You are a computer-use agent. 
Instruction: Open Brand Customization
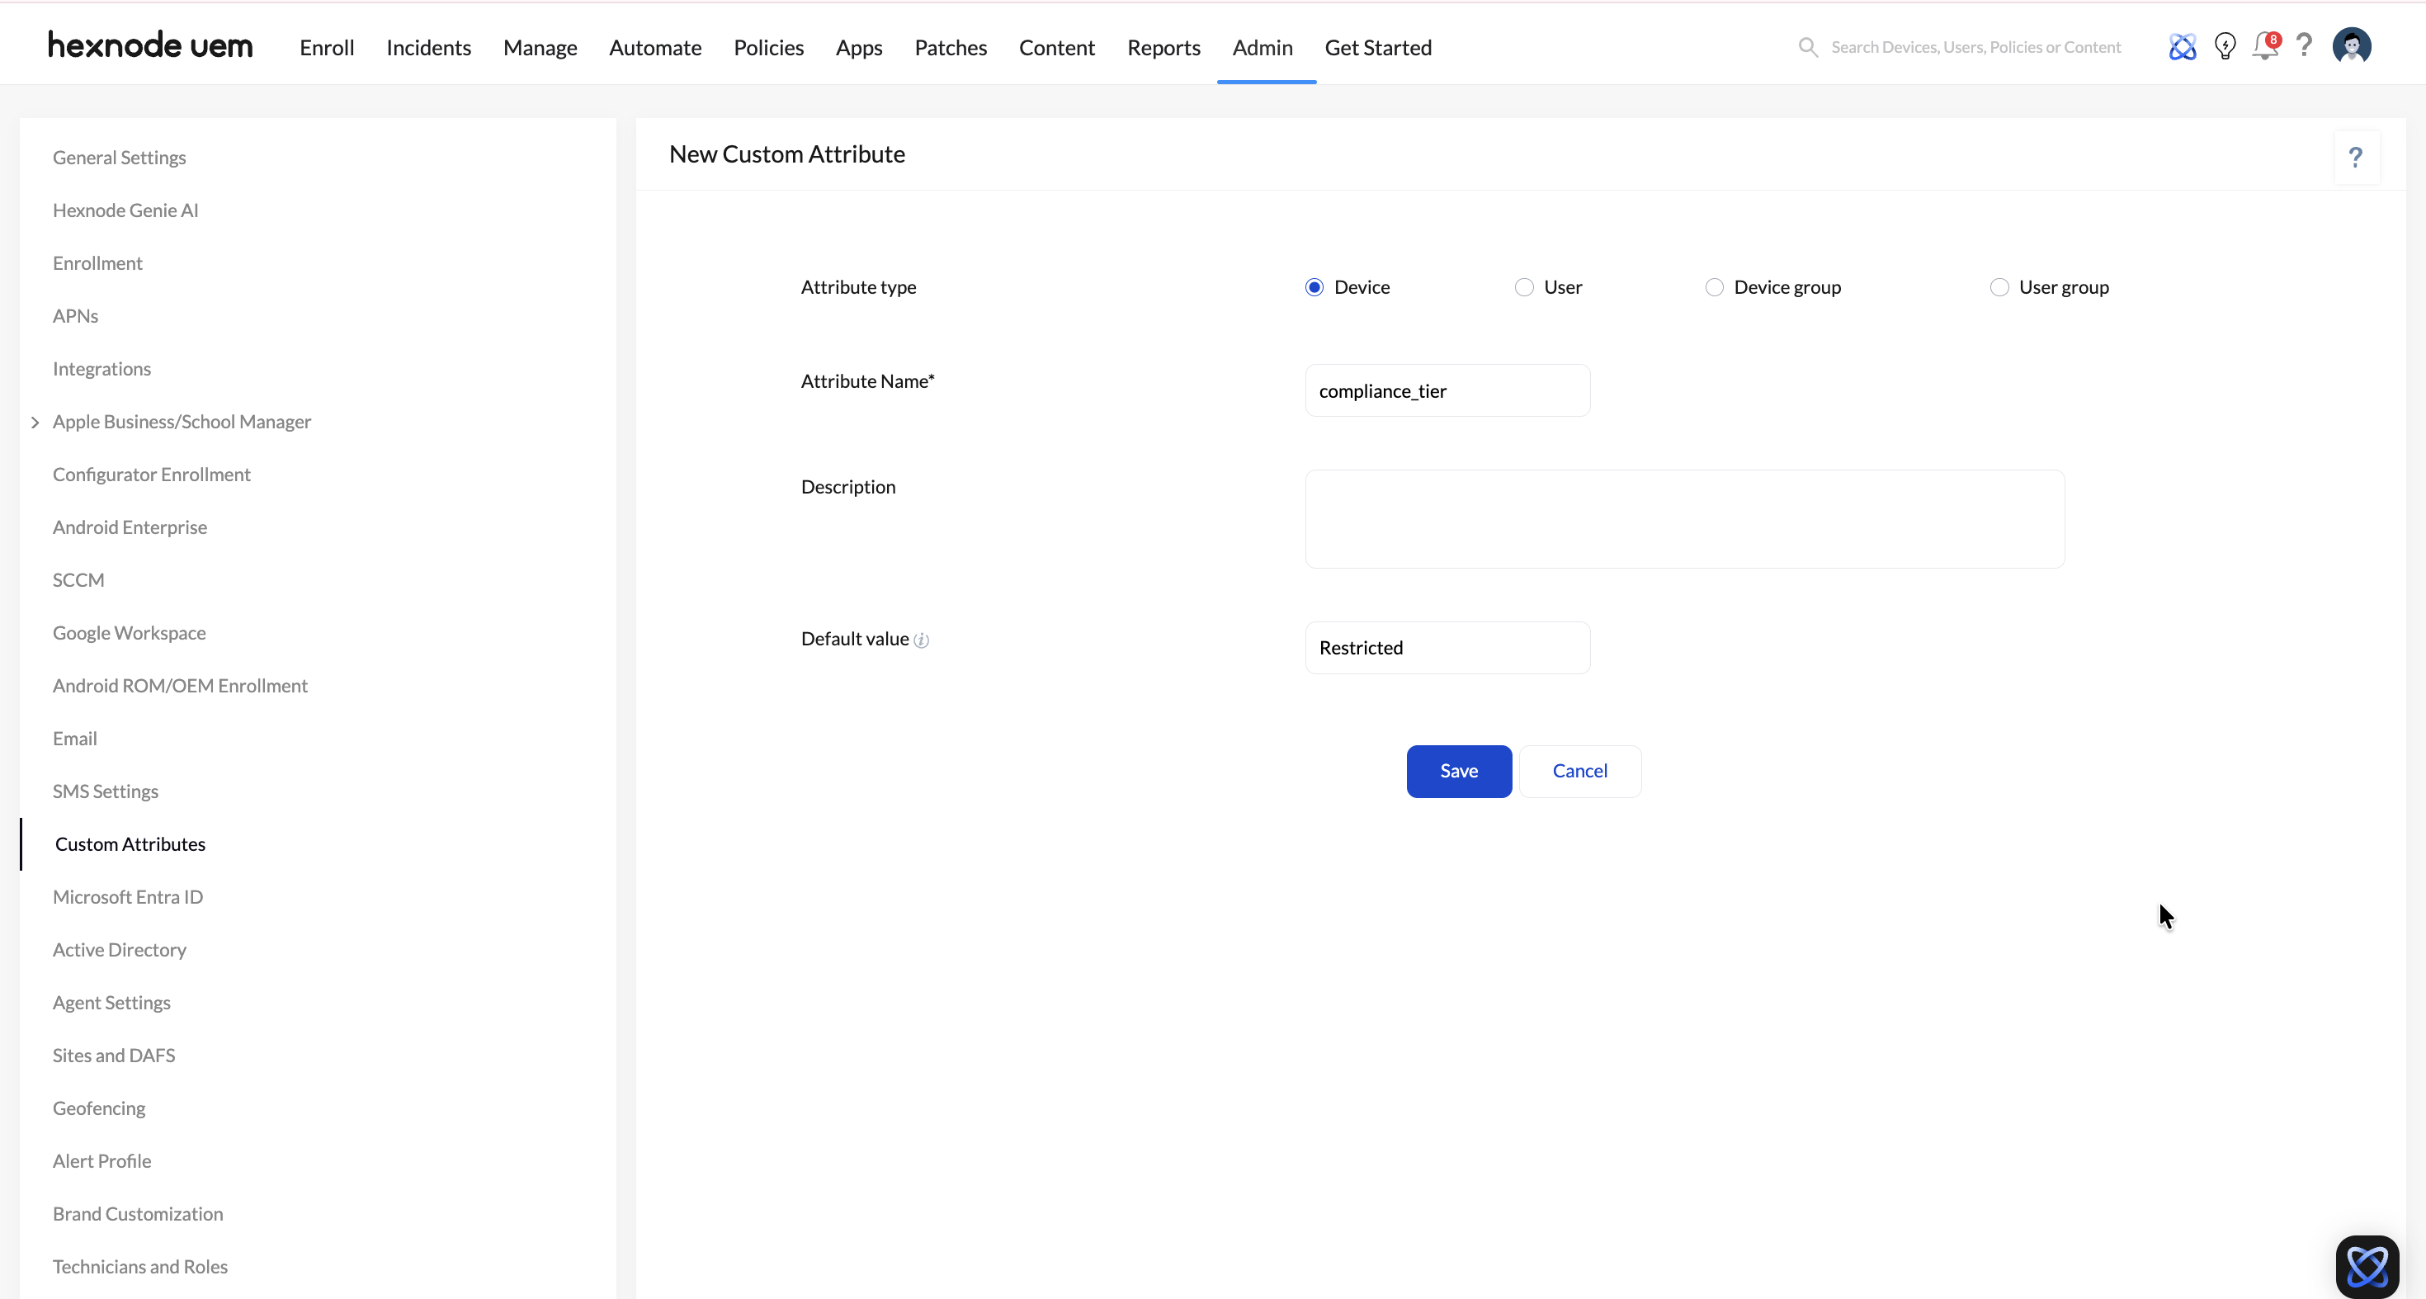pos(138,1212)
